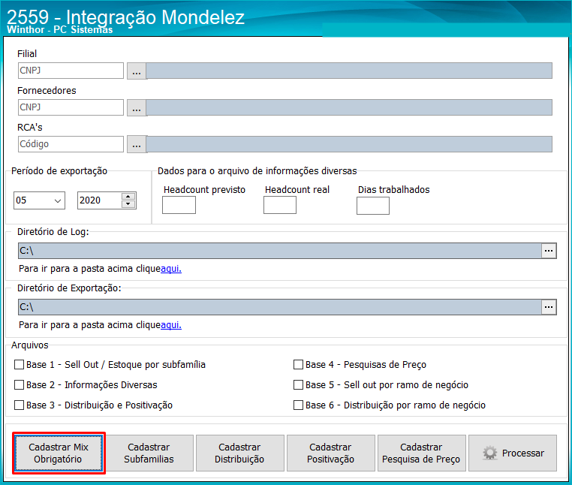The width and height of the screenshot is (572, 485).
Task: Browse for the Diretório de Exportação folder
Action: point(549,307)
